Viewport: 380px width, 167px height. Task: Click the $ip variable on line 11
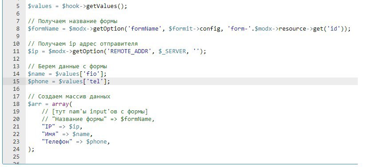tap(33, 51)
